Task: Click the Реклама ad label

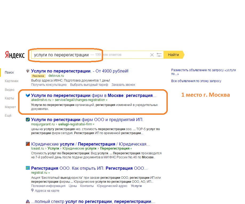Action: click(38, 76)
